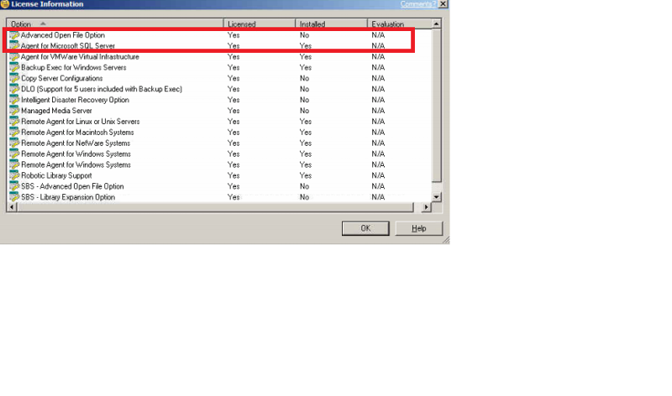The width and height of the screenshot is (672, 396).
Task: Select Agent for VMWare Virtual Infrastructure row
Action: [x=219, y=56]
